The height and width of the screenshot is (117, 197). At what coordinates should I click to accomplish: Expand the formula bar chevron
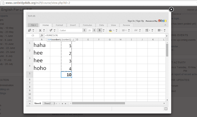(x=167, y=36)
